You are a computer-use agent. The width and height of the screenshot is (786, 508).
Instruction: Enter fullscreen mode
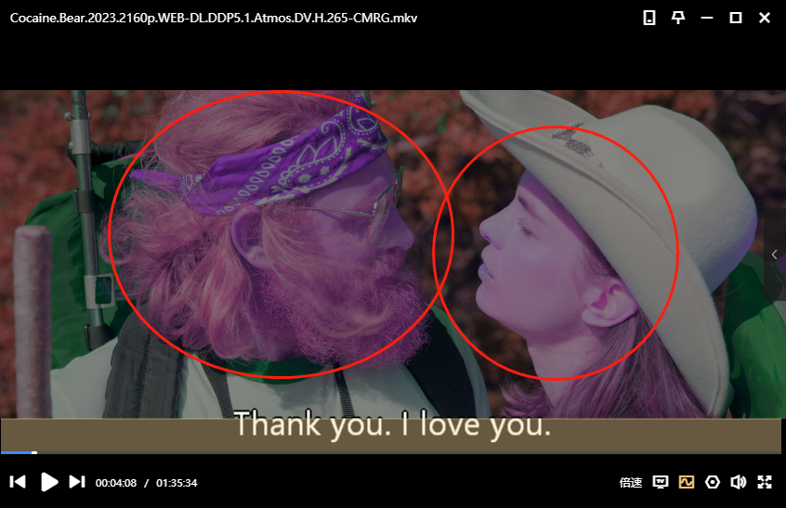765,482
